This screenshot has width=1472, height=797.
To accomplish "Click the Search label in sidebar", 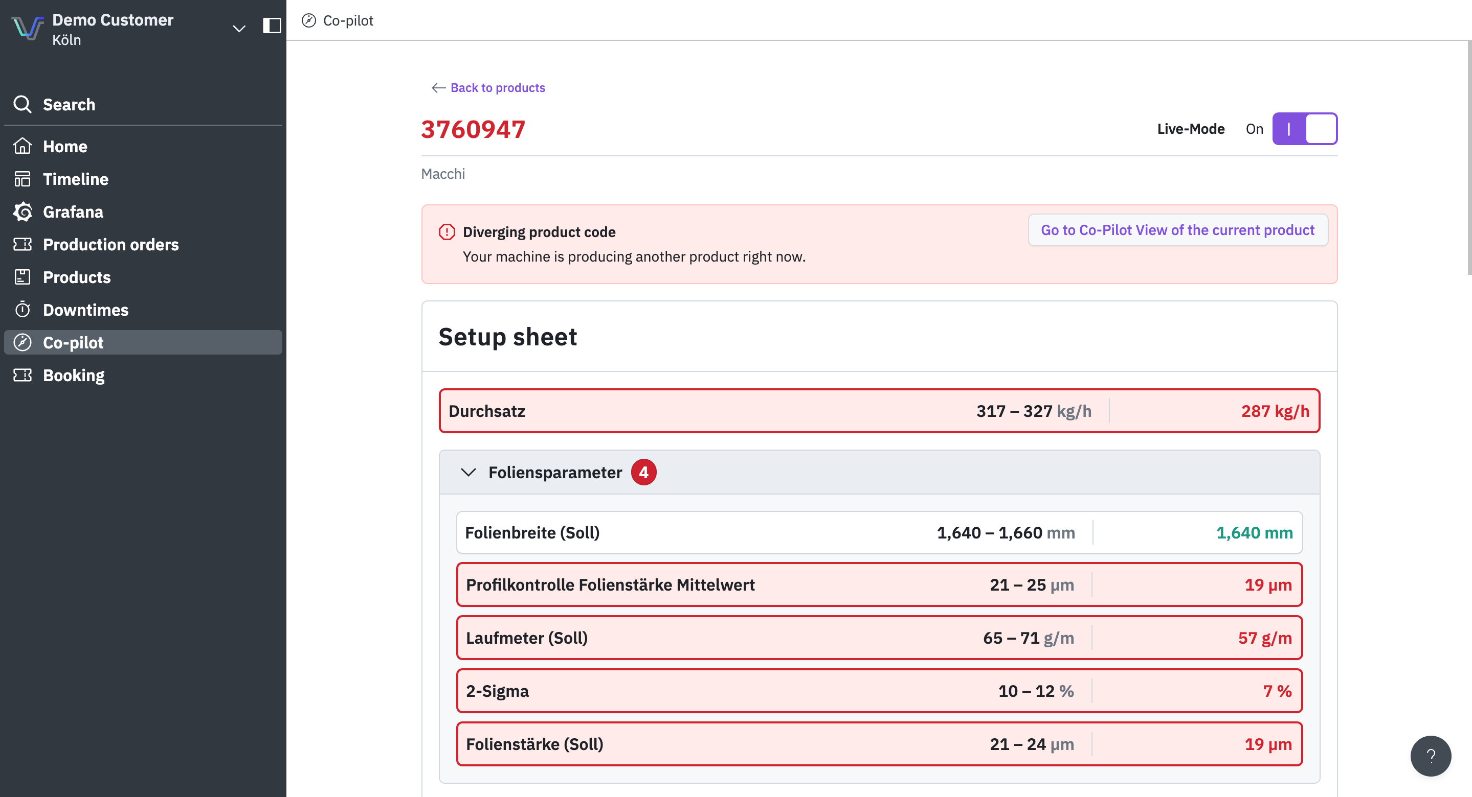I will pyautogui.click(x=69, y=104).
